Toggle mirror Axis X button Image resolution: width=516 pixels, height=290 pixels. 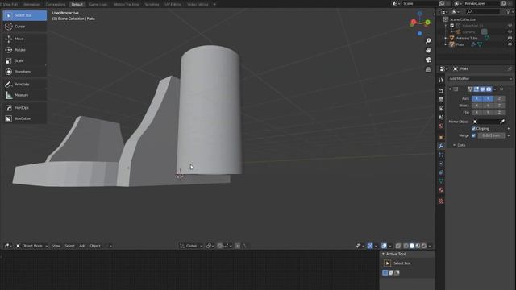476,98
